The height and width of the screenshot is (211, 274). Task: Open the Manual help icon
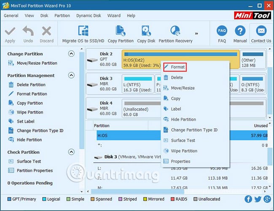(x=240, y=31)
